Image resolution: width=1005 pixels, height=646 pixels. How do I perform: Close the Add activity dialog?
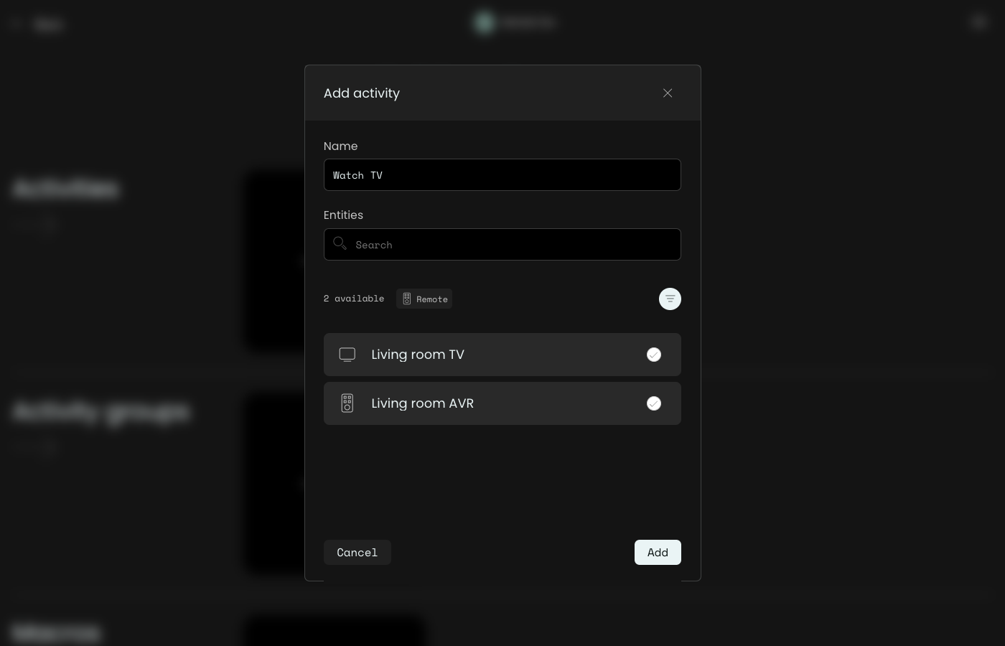click(668, 93)
